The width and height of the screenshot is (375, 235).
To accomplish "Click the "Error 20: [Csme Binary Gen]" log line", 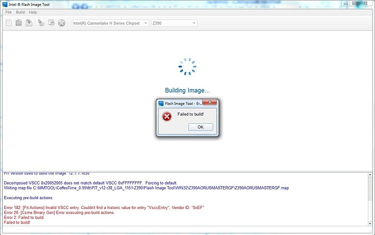I will [59, 213].
